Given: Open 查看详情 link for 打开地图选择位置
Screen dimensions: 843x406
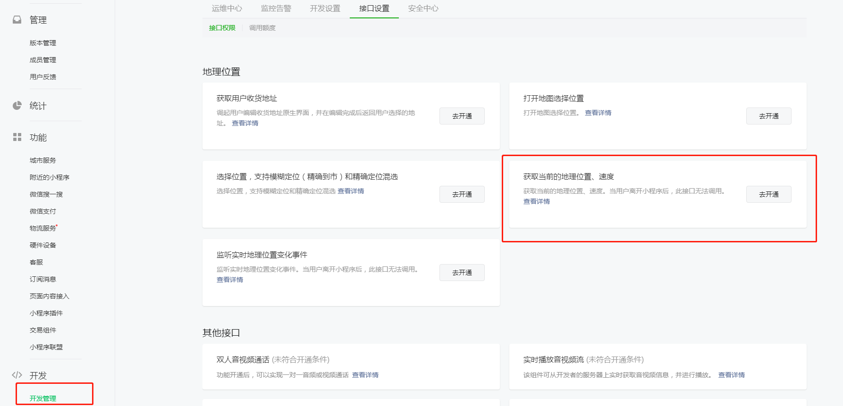Looking at the screenshot, I should click(598, 113).
